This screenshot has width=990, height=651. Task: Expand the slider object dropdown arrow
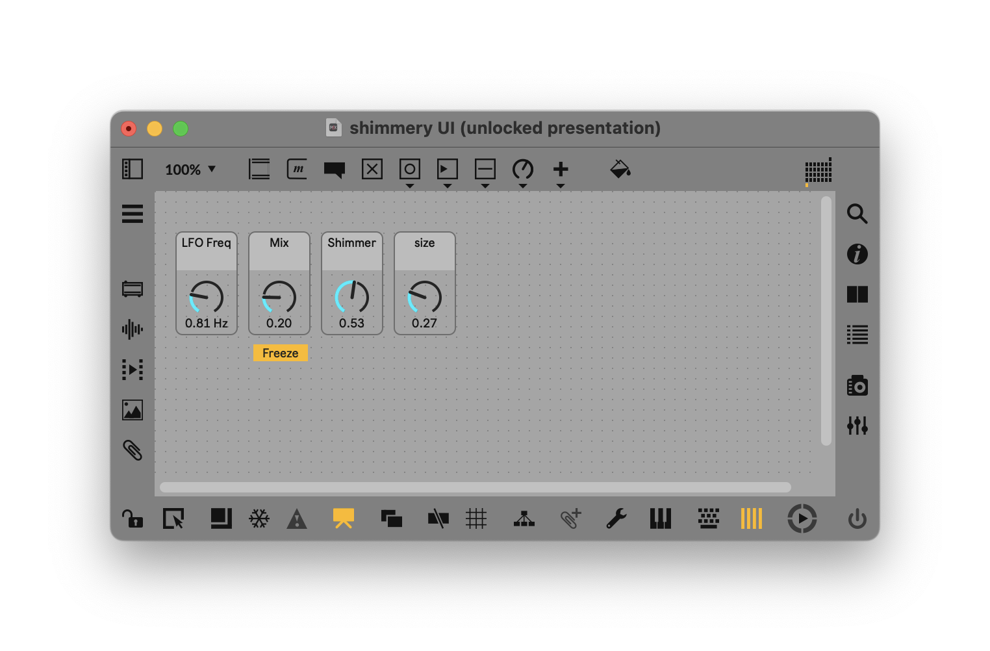(485, 186)
